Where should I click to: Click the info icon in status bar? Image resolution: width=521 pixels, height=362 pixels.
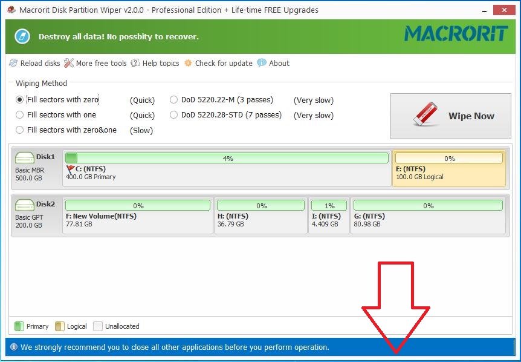point(14,347)
